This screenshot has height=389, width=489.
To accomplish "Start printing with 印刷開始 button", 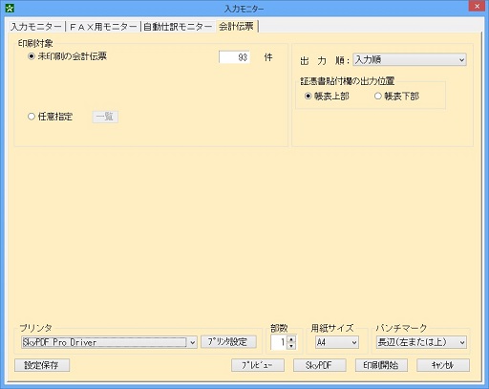I will (x=381, y=365).
